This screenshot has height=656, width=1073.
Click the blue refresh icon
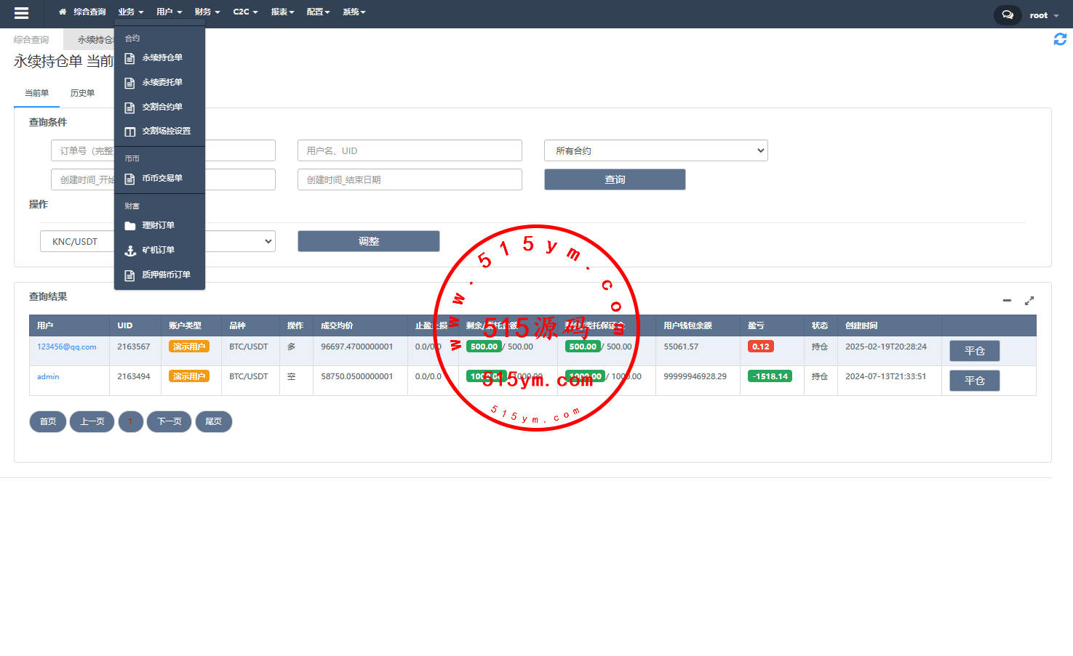click(x=1060, y=39)
